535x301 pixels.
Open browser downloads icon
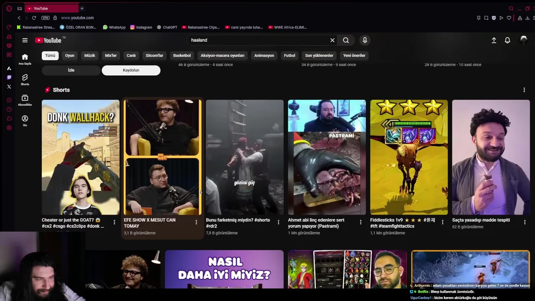[x=527, y=18]
